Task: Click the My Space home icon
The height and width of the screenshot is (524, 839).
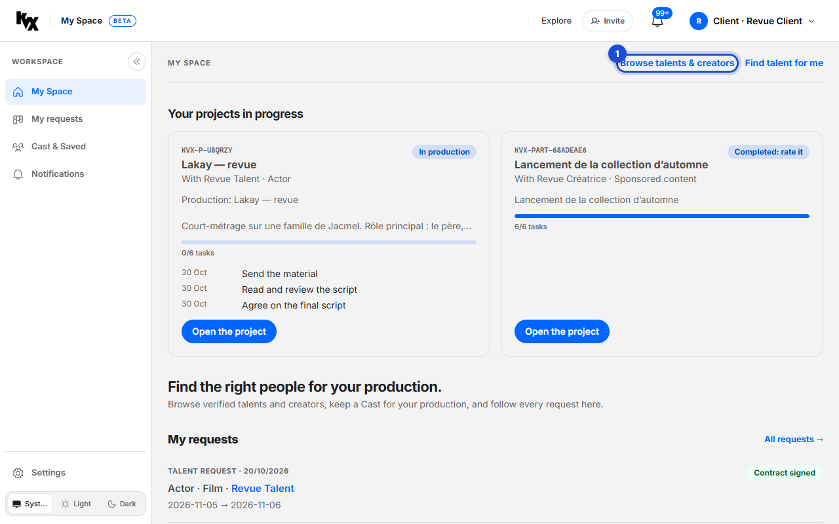Action: tap(18, 92)
